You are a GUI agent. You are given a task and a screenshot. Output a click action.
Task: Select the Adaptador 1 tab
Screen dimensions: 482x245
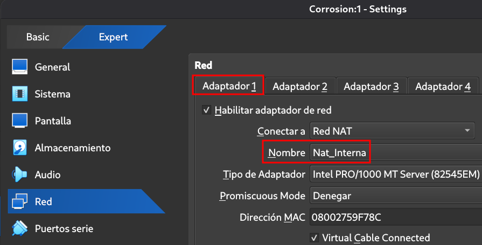[229, 86]
